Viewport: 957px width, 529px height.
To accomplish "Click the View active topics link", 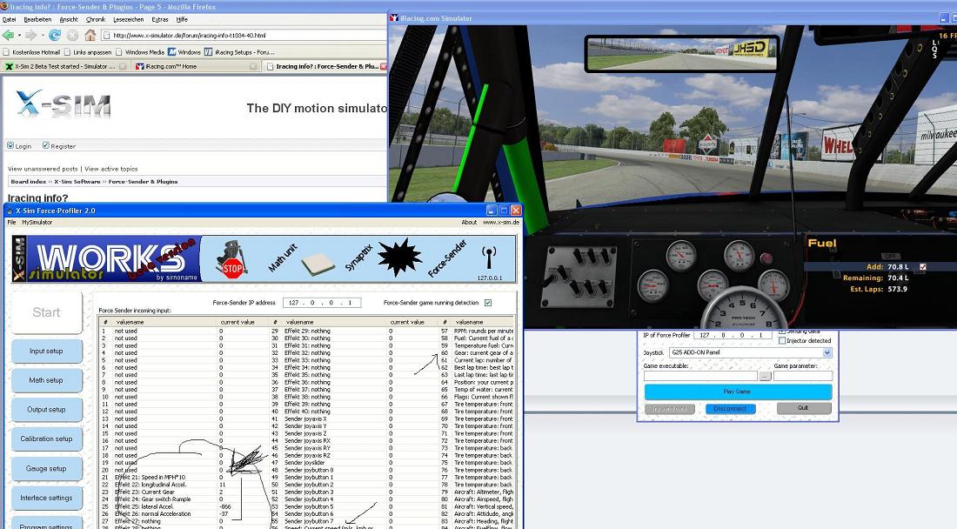I will [111, 169].
